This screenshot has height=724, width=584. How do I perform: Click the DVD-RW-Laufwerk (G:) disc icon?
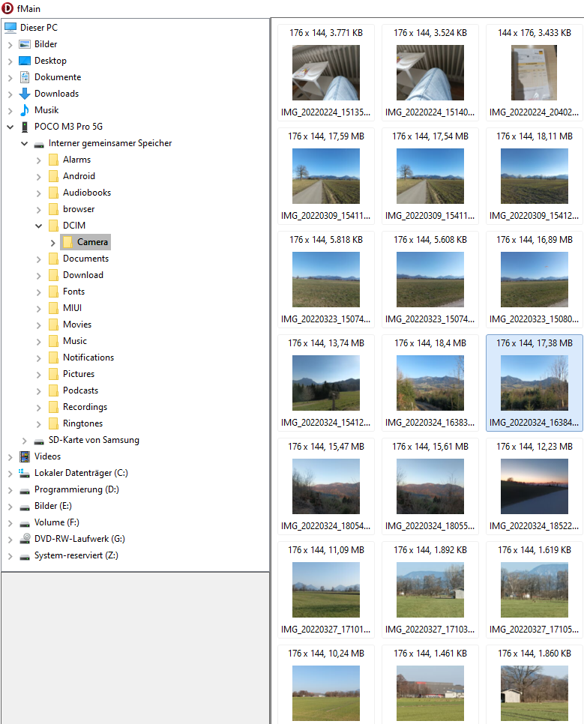click(x=25, y=539)
